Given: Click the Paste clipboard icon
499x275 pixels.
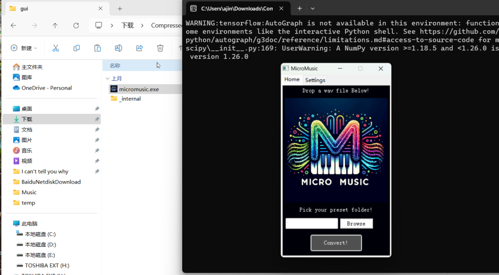Looking at the screenshot, I should (97, 48).
